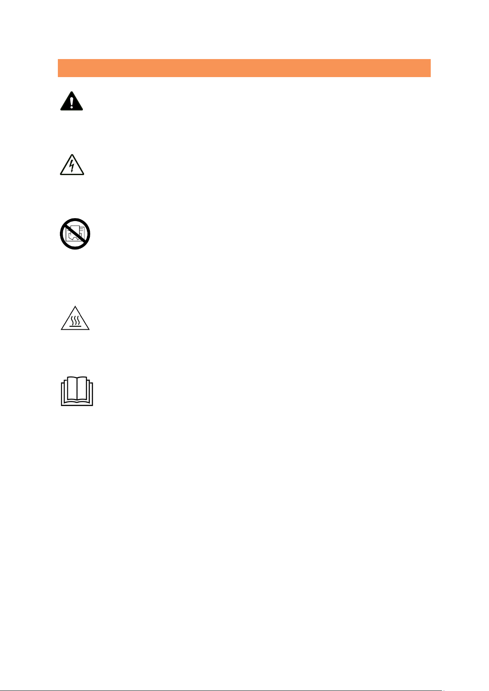Click the orange header bar
Viewport: 489px width, 691px height.
point(244,68)
